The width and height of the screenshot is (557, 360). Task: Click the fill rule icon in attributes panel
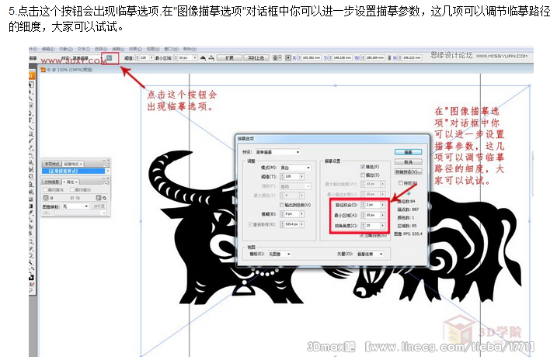click(99, 198)
